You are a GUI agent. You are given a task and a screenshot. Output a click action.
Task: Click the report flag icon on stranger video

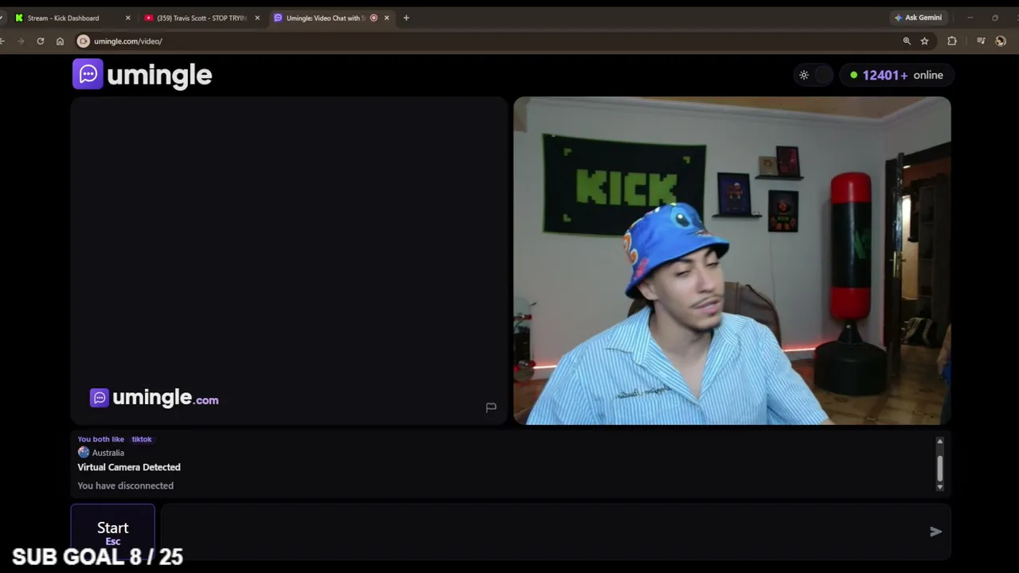click(x=491, y=407)
